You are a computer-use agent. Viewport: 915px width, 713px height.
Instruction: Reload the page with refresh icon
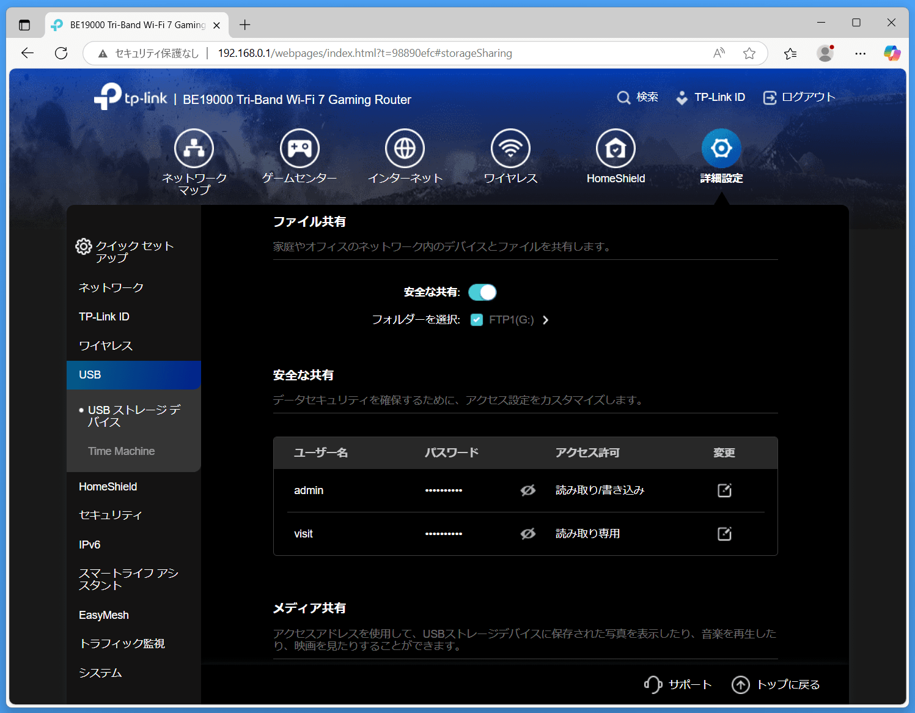point(61,53)
